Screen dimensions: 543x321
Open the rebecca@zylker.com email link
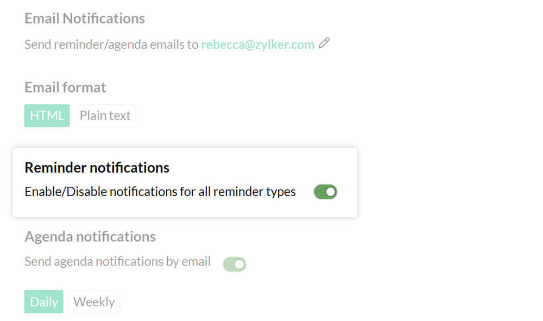257,45
